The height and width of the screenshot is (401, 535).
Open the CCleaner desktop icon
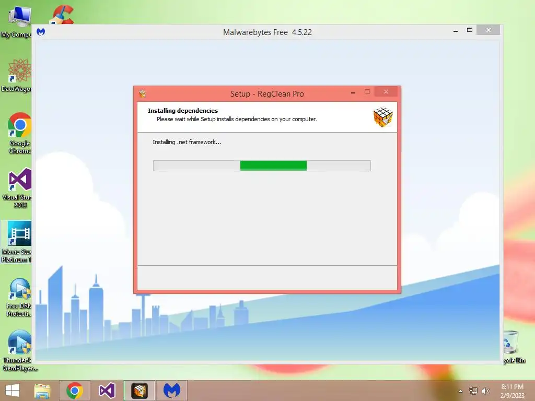pyautogui.click(x=62, y=15)
